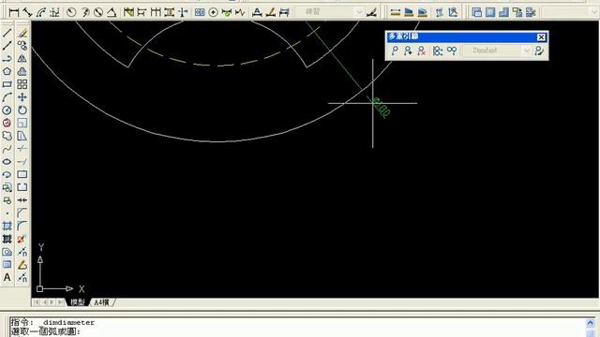The height and width of the screenshot is (337, 600).
Task: Select the Arc Length dimension tool
Action: (x=41, y=12)
